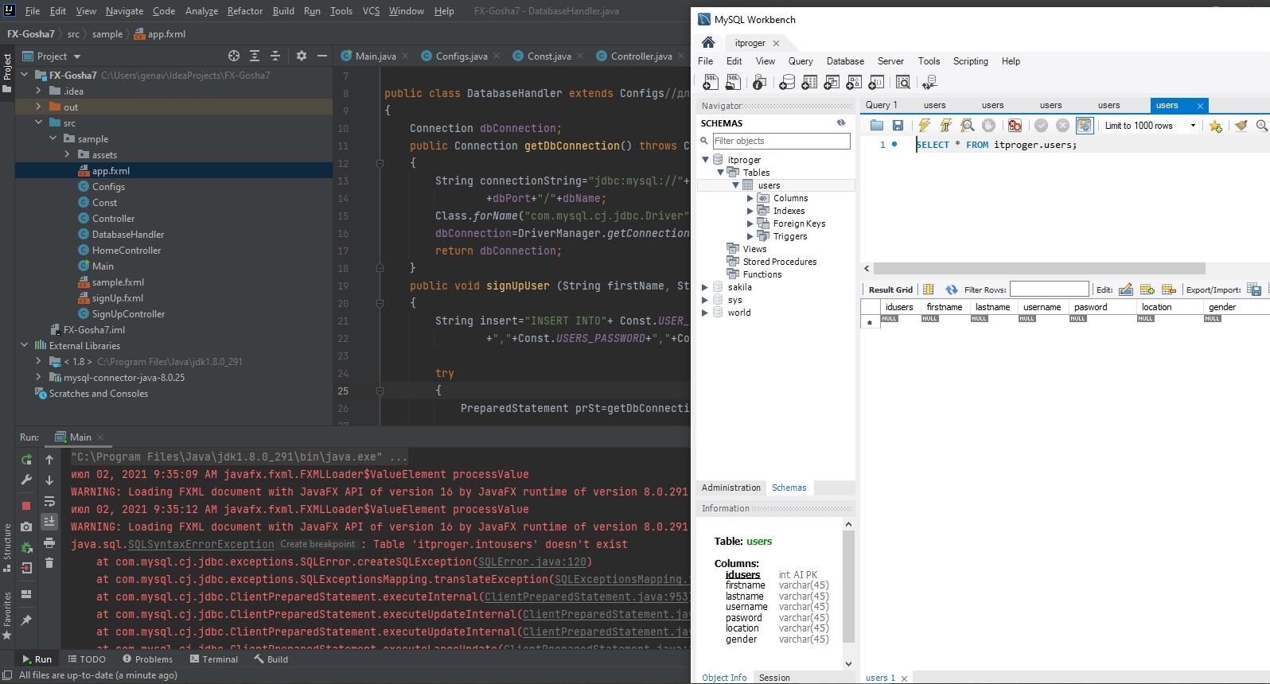1270x684 pixels.
Task: Switch to the Const.java editor tab
Action: tap(549, 56)
